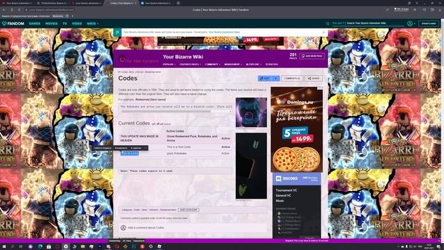Click the 'gives Rokakaka' table cell
444x250 pixels.
click(177, 153)
